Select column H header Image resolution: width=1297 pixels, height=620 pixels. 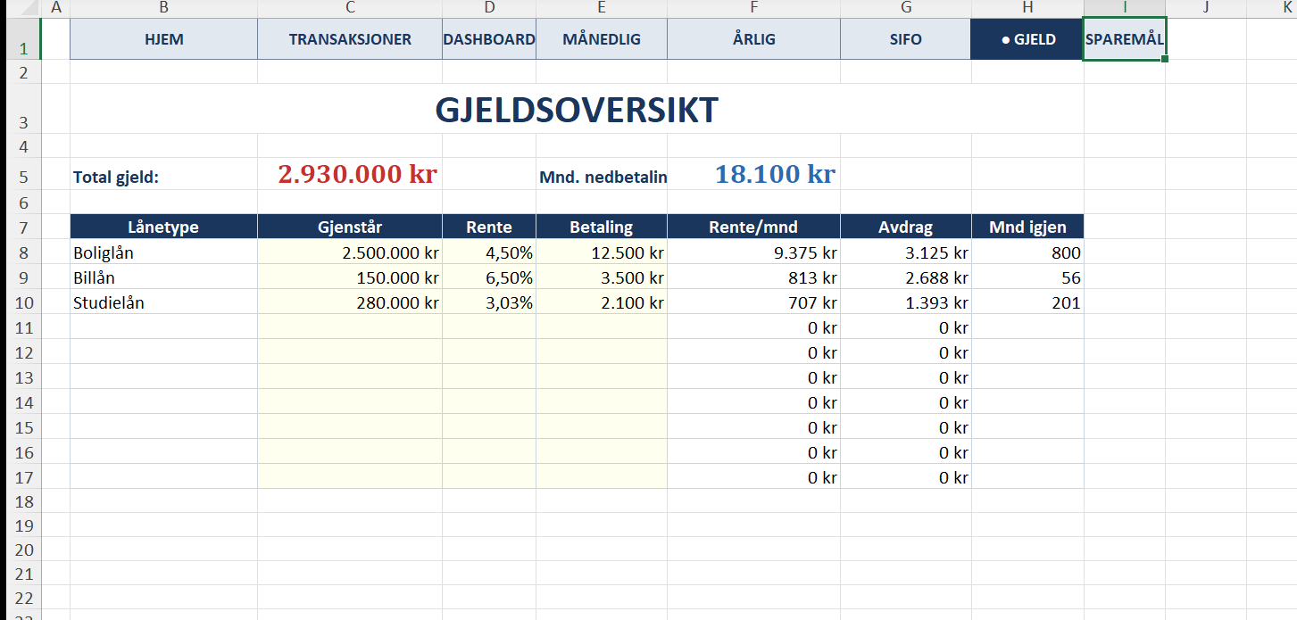tap(1027, 8)
